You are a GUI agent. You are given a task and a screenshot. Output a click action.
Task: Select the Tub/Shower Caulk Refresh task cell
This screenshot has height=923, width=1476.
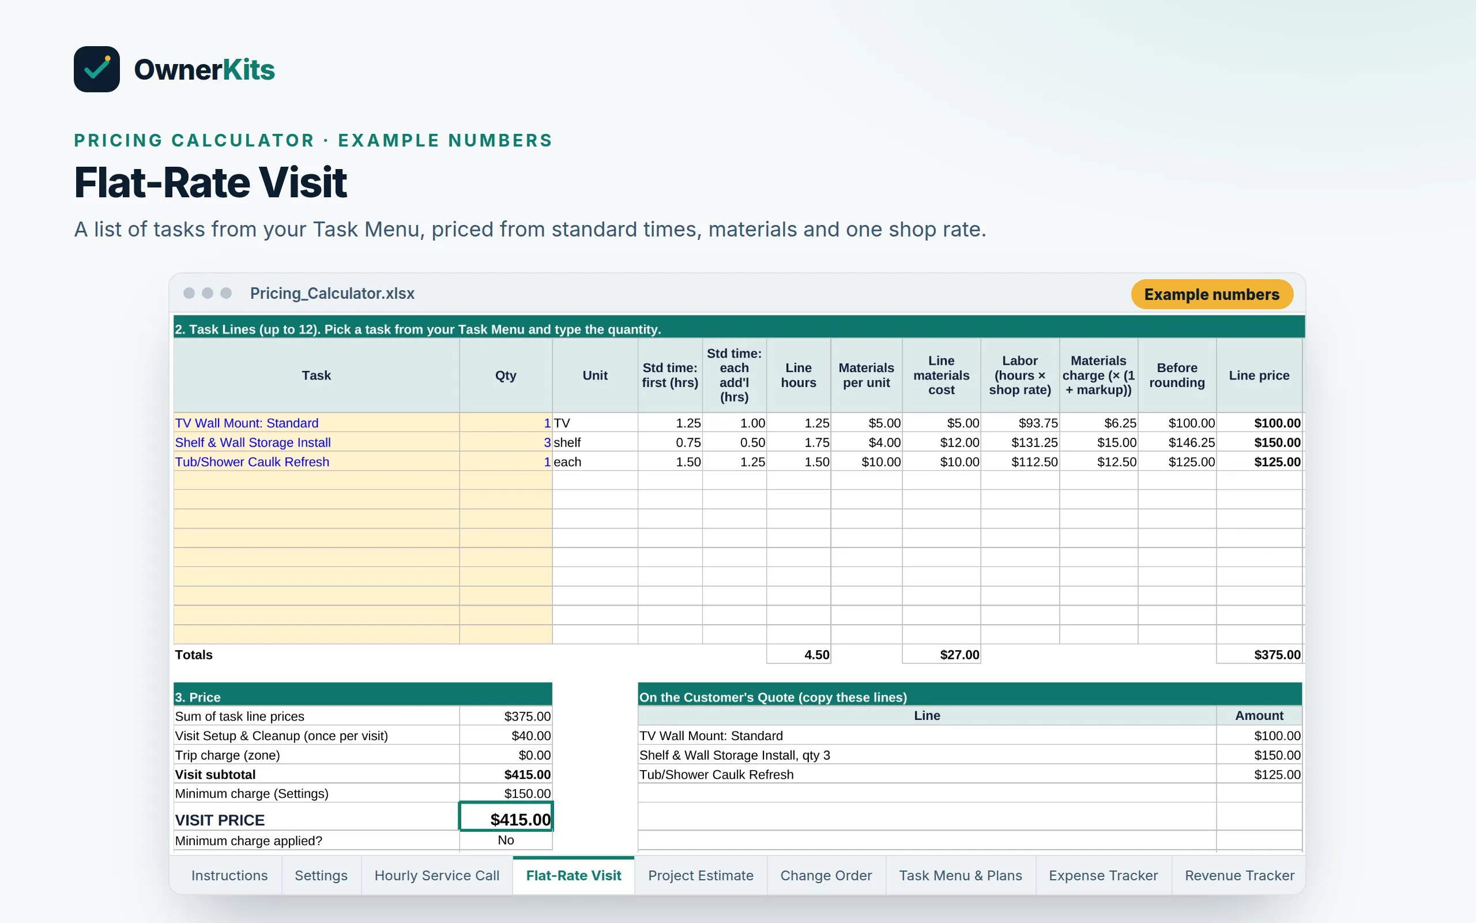(x=317, y=461)
